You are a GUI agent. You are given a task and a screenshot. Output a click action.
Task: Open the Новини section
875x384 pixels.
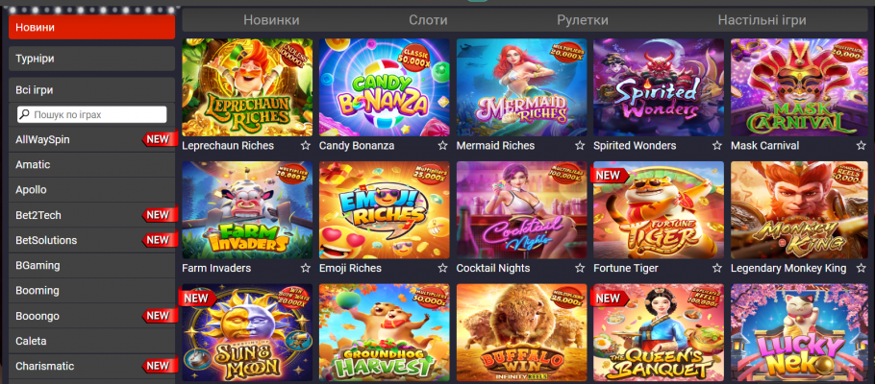pyautogui.click(x=92, y=27)
